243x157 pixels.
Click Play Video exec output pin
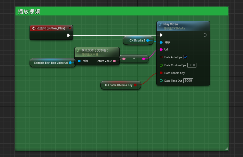click(x=205, y=35)
